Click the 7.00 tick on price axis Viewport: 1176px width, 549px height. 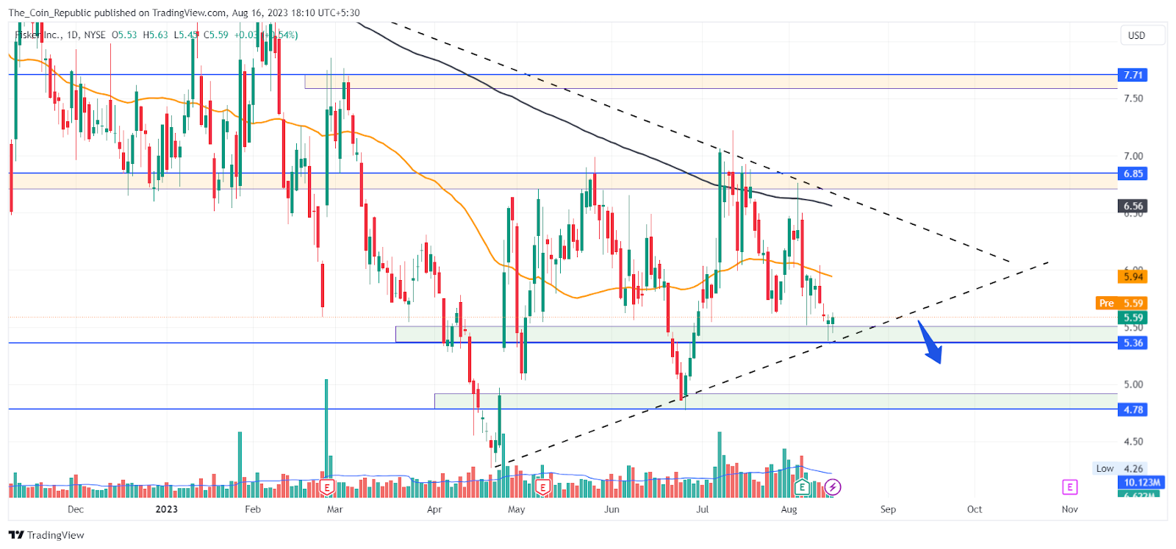point(1133,156)
